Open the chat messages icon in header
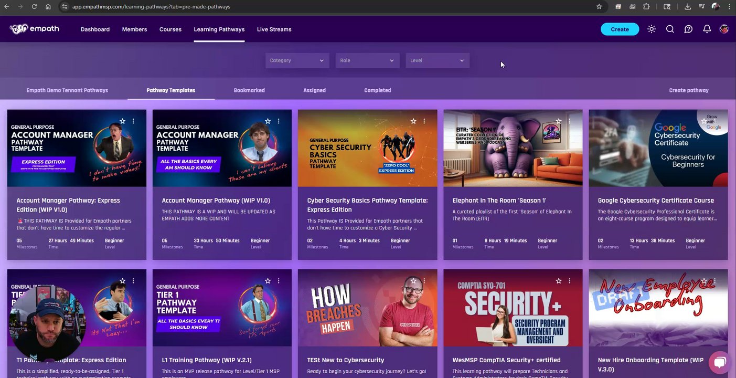Screen dimensions: 736x378 coord(688,29)
